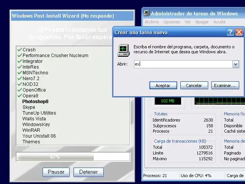Select Themes in the install list
The image size is (245, 184).
[31, 141]
